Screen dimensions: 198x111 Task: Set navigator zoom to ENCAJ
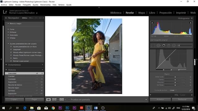(x=25, y=18)
